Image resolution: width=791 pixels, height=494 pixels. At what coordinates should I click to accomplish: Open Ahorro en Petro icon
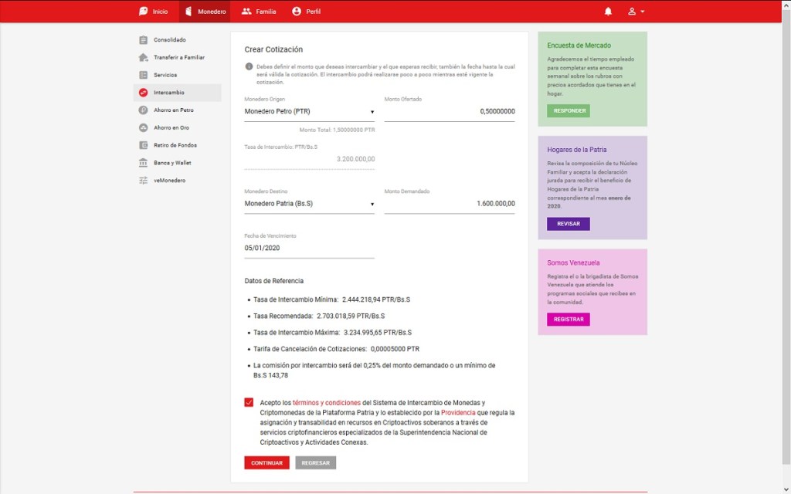tap(143, 110)
